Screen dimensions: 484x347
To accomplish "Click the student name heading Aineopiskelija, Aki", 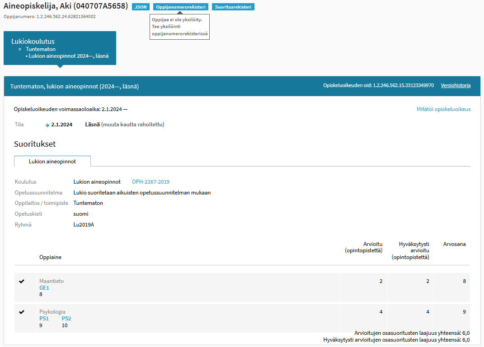I will tap(66, 6).
